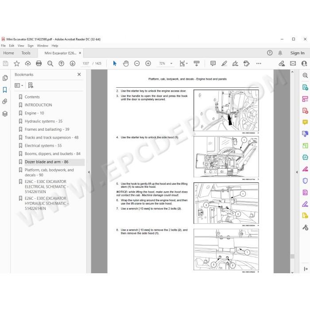Click the scrolling mode icon

(197, 63)
